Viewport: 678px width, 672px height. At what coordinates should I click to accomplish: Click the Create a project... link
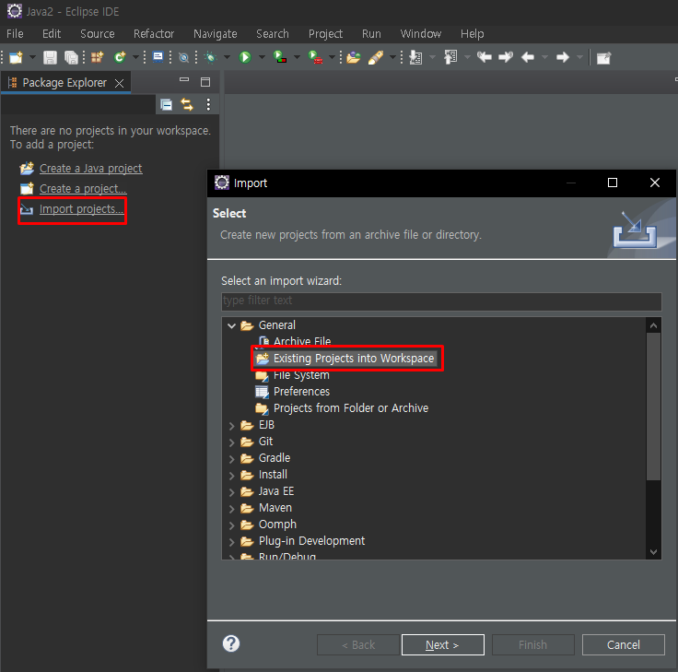(83, 189)
